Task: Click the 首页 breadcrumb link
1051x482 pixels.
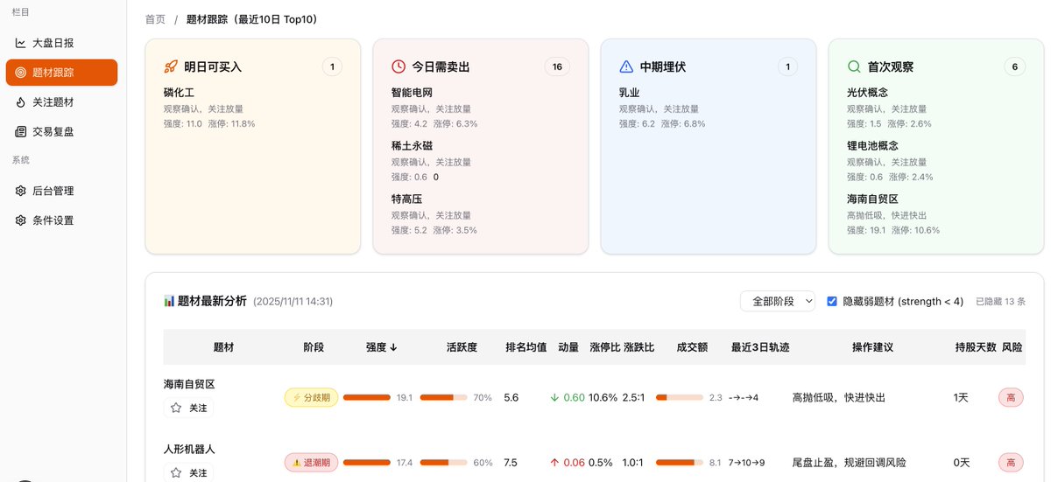Action: pyautogui.click(x=155, y=19)
